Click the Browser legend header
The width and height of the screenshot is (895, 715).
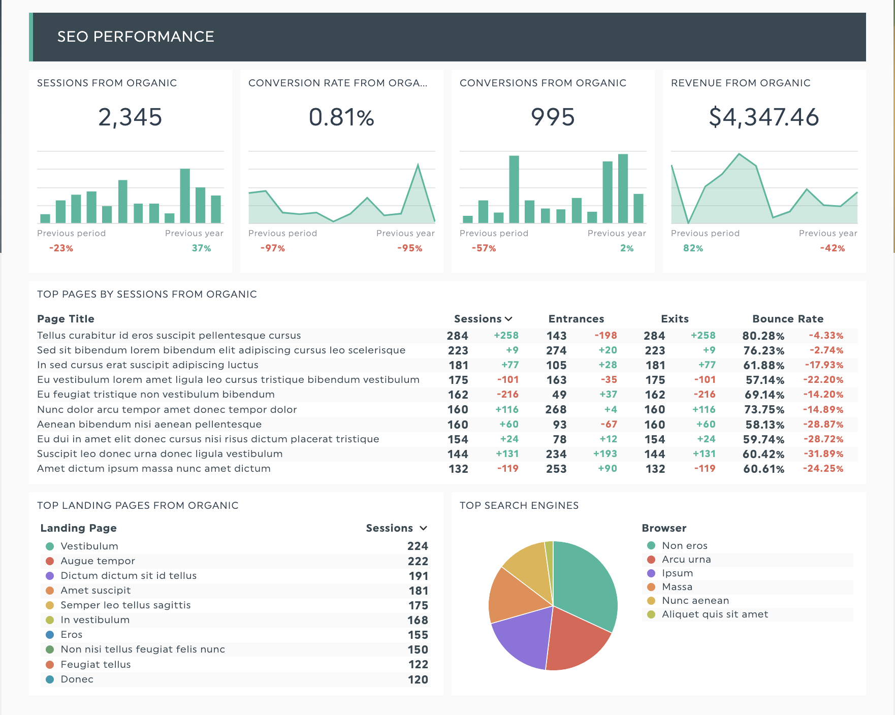click(664, 528)
